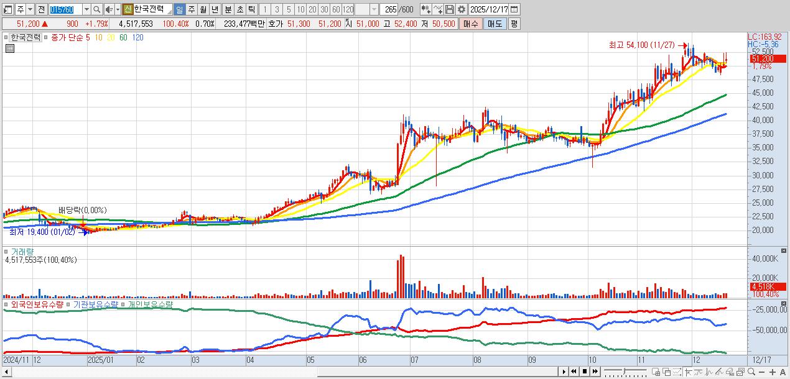
Task: Open the stock search magnifier
Action: pos(97,9)
